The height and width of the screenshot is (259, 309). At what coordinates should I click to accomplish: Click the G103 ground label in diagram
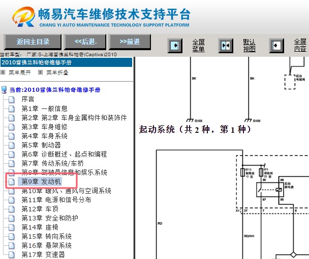coord(198,121)
